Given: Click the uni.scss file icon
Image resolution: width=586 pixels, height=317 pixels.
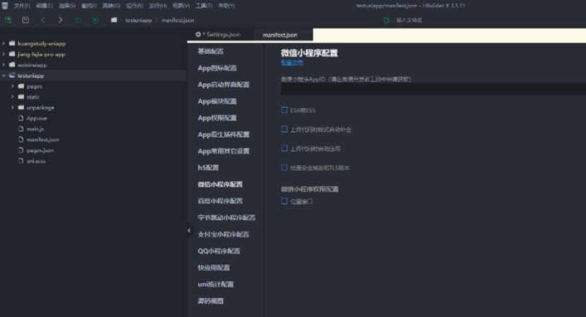Looking at the screenshot, I should coord(21,161).
